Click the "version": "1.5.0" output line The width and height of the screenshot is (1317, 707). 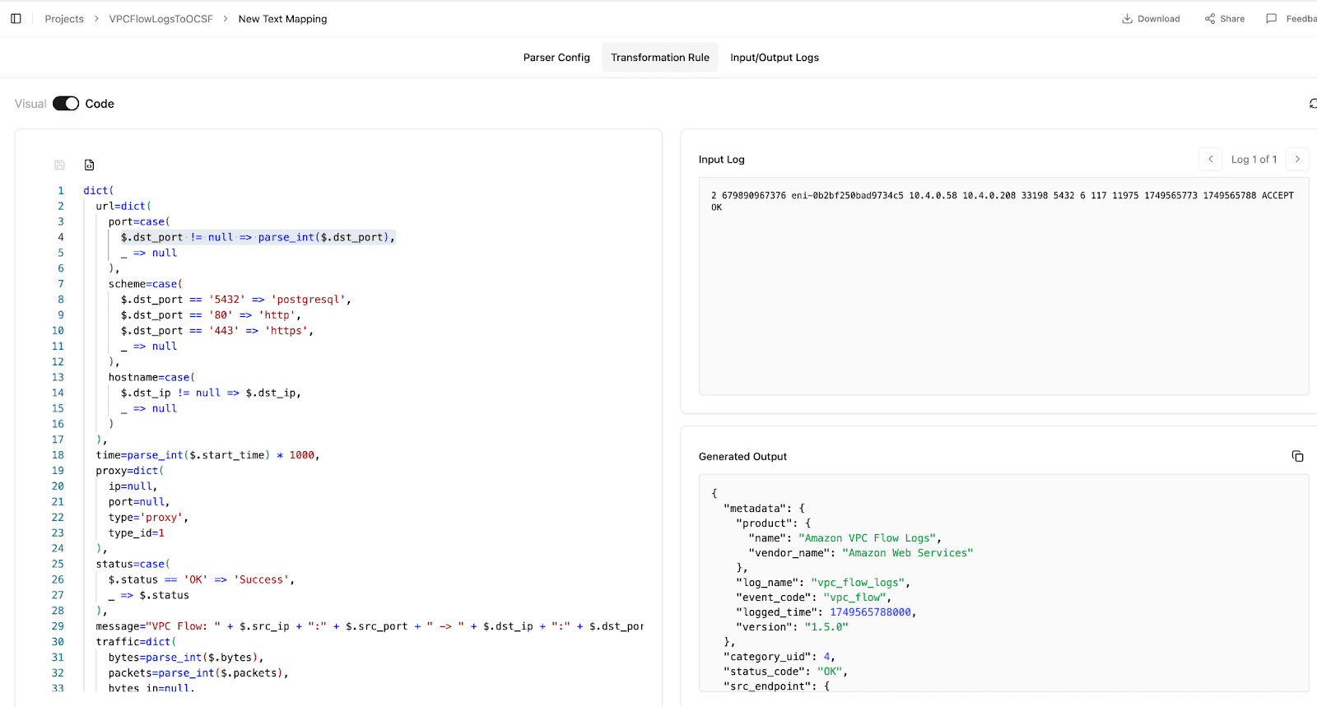point(792,627)
